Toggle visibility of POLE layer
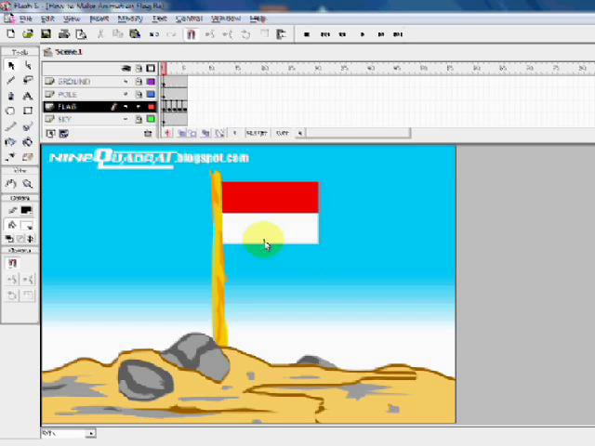 [126, 94]
